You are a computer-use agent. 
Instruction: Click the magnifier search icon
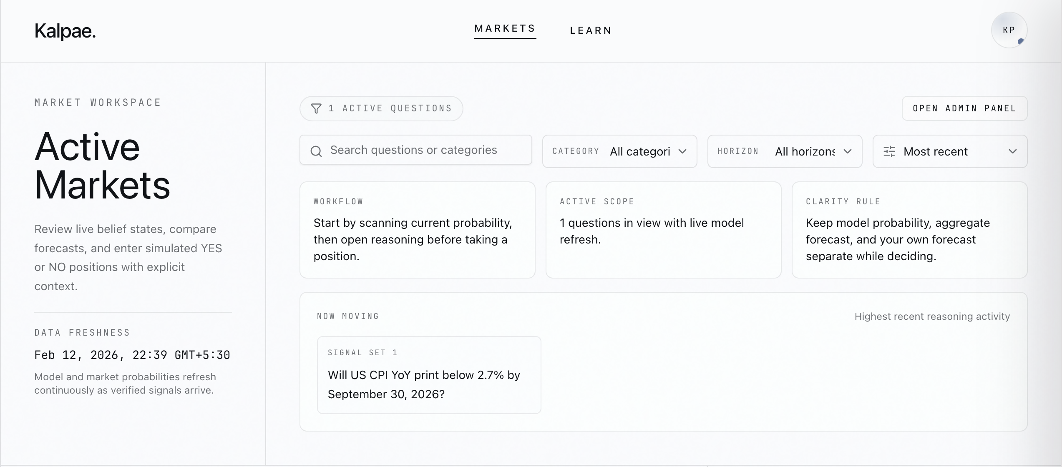coord(316,151)
